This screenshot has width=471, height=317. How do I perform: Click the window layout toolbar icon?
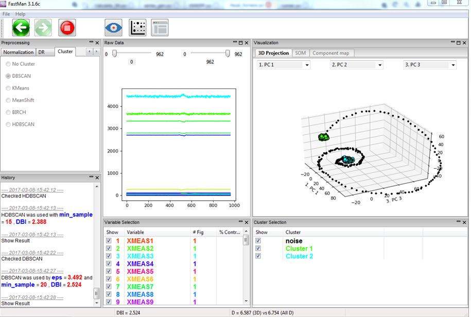(160, 28)
